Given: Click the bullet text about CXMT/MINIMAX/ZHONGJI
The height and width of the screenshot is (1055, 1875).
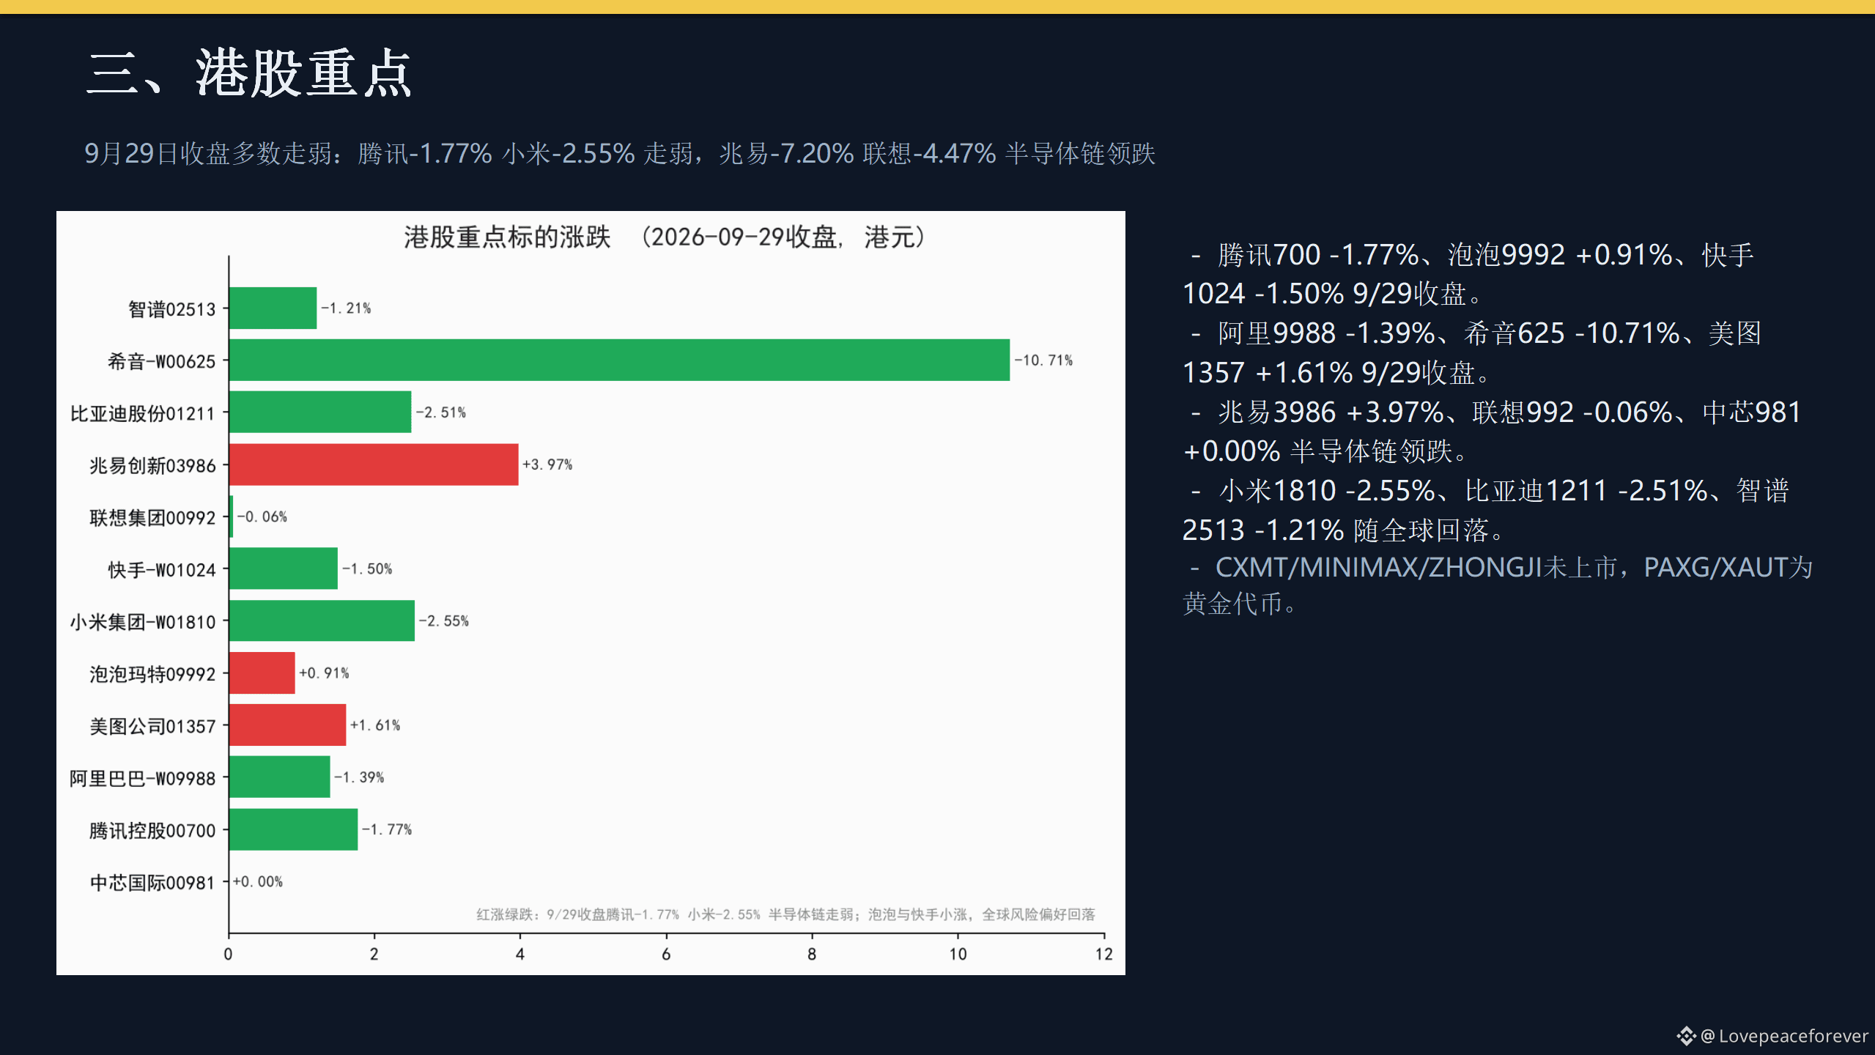Looking at the screenshot, I should (x=1498, y=585).
